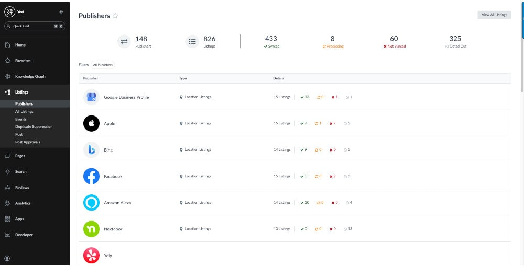Image resolution: width=524 pixels, height=267 pixels.
Task: Click the 325 Opted Out stat
Action: coord(455,42)
